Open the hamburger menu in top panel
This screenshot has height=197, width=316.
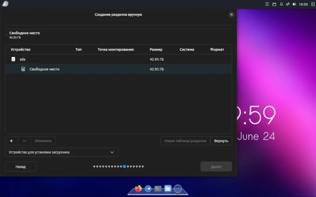pyautogui.click(x=267, y=4)
